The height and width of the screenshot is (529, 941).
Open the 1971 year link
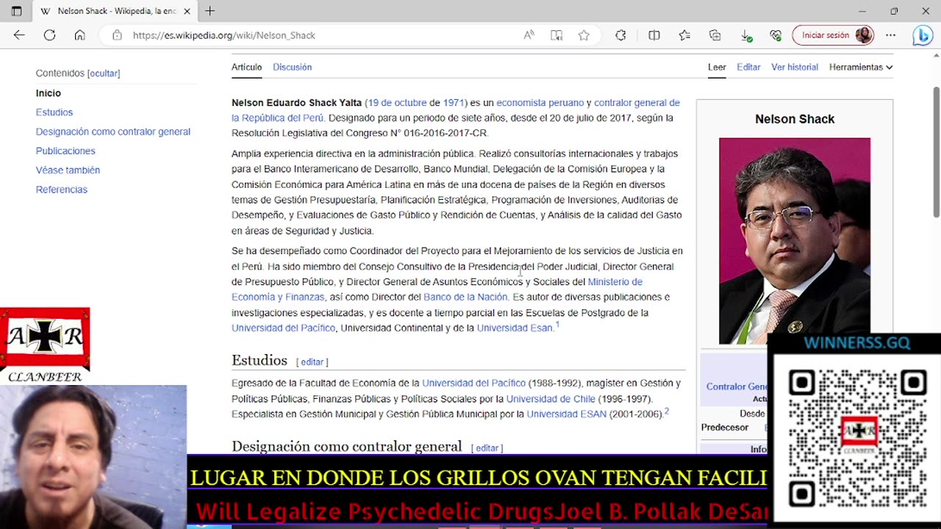click(x=453, y=103)
